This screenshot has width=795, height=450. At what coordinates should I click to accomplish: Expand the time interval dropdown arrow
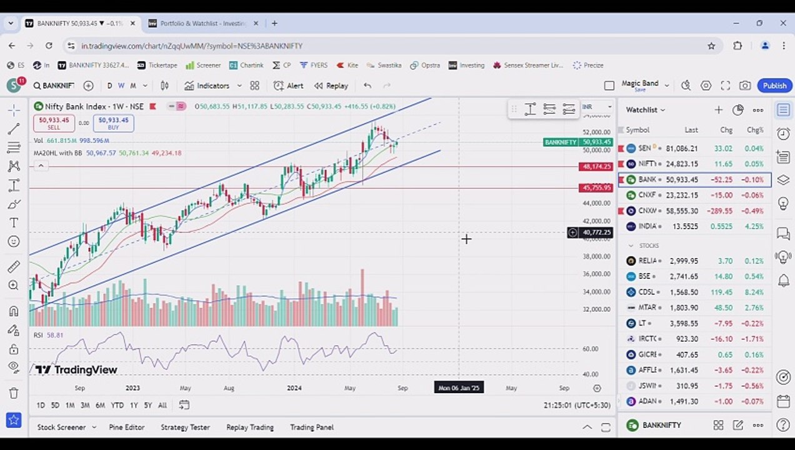click(x=145, y=86)
